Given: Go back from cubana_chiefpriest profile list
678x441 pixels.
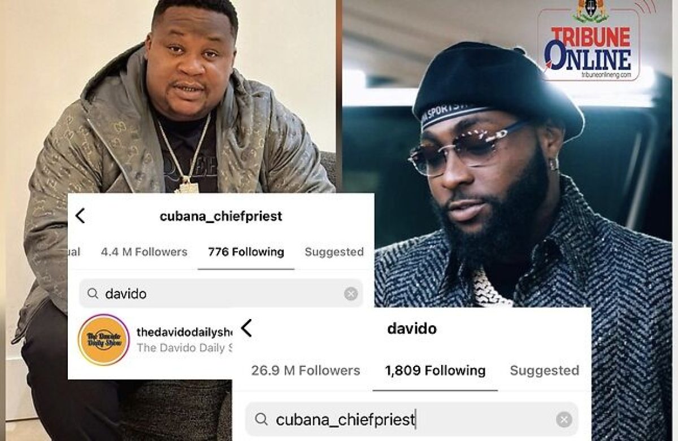Looking at the screenshot, I should (x=80, y=216).
